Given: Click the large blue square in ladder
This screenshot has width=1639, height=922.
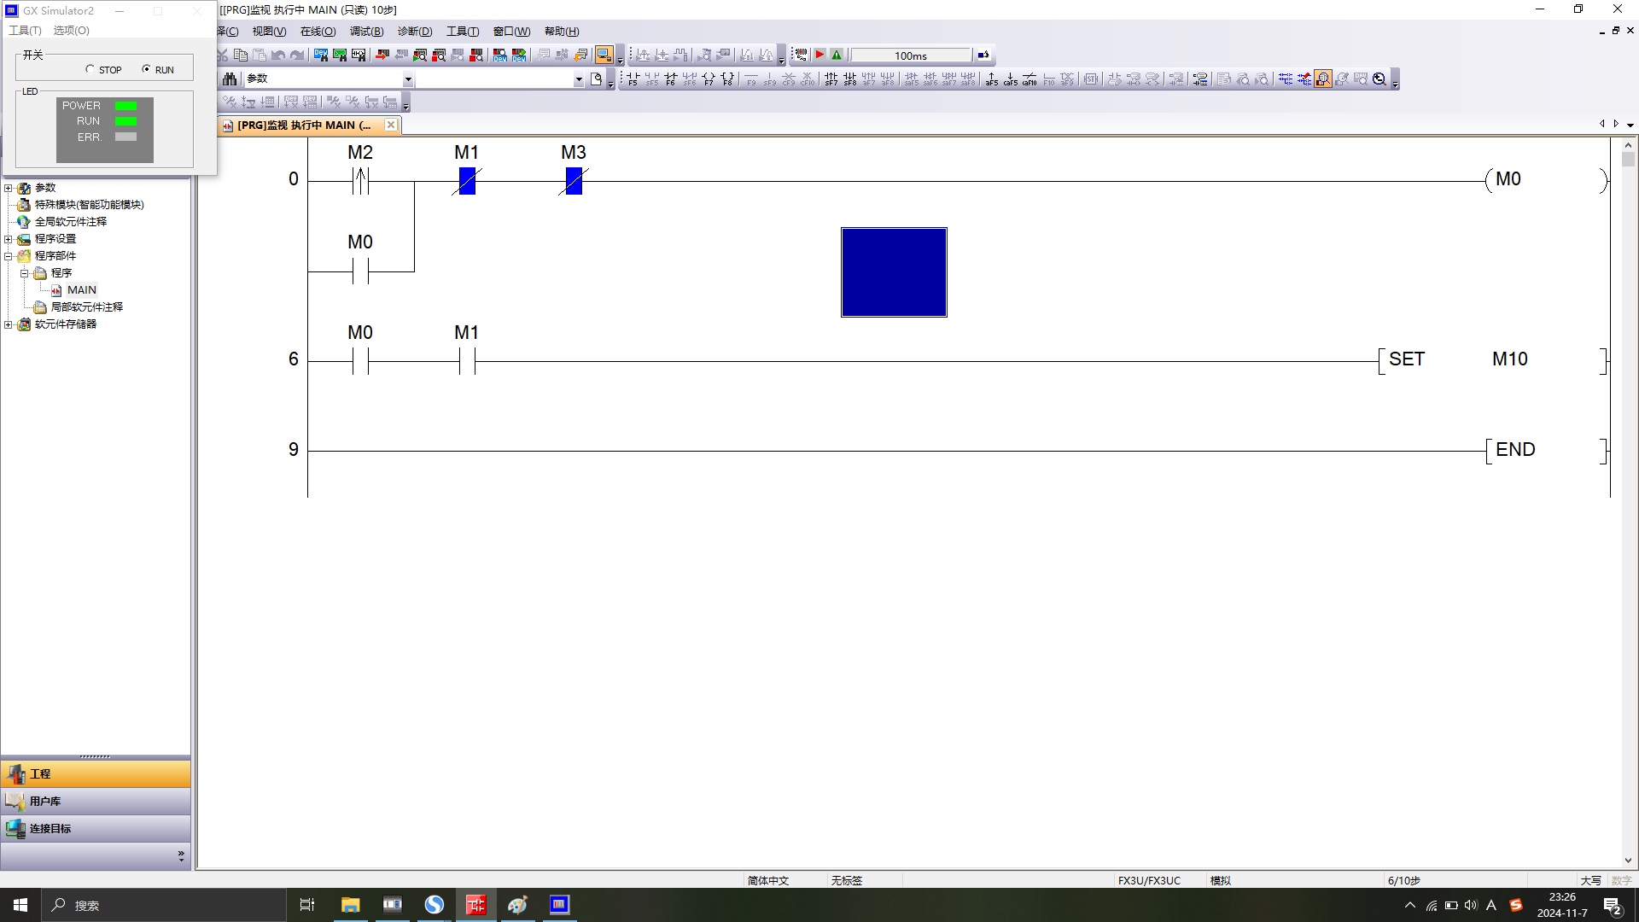Looking at the screenshot, I should 894,272.
